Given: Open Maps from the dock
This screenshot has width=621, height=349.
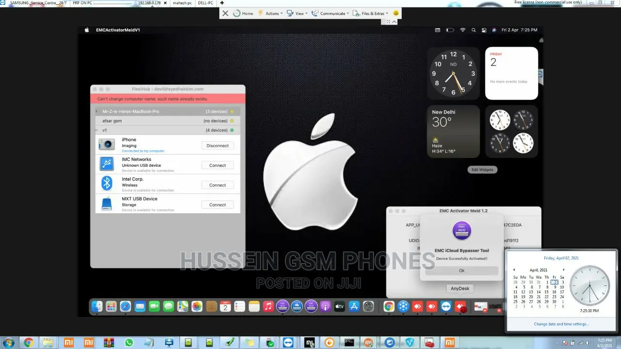Looking at the screenshot, I should (x=182, y=306).
